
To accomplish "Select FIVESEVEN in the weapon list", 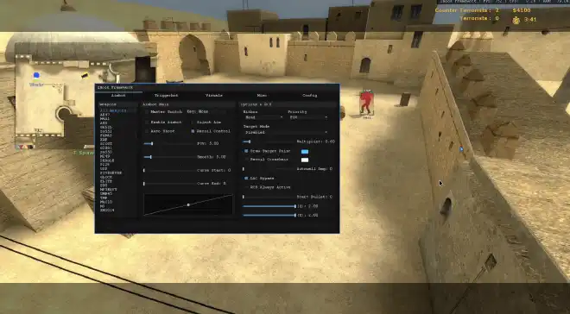I will pyautogui.click(x=111, y=173).
